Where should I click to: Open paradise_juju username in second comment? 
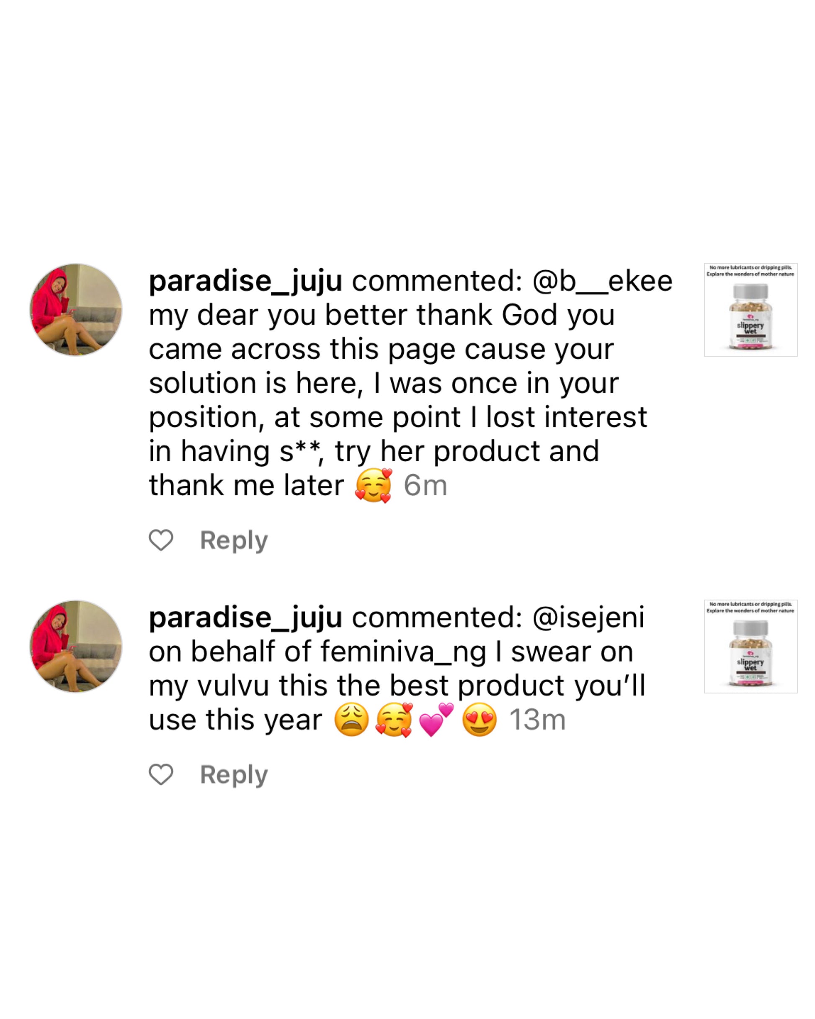click(x=246, y=618)
